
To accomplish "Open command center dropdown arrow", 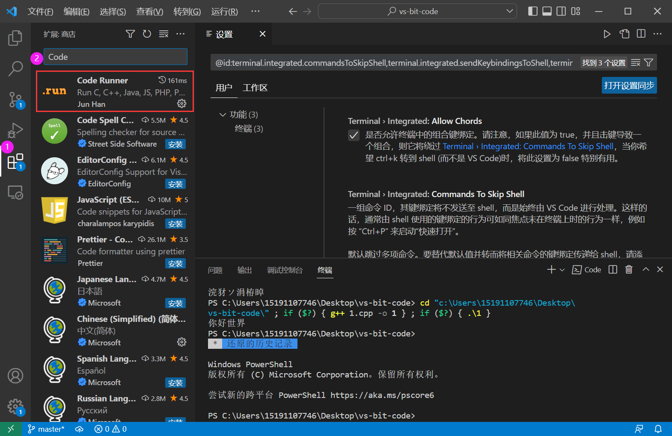I will click(x=509, y=11).
